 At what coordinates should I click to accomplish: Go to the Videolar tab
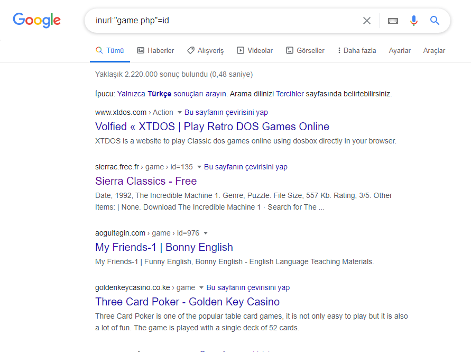pyautogui.click(x=255, y=50)
